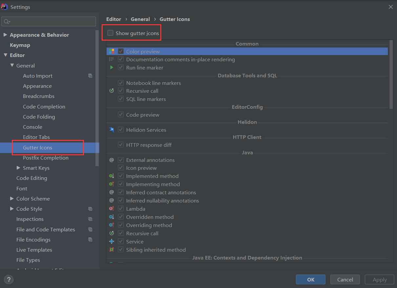This screenshot has height=288, width=397.
Task: Click the Lambda gutter icon
Action: (111, 209)
